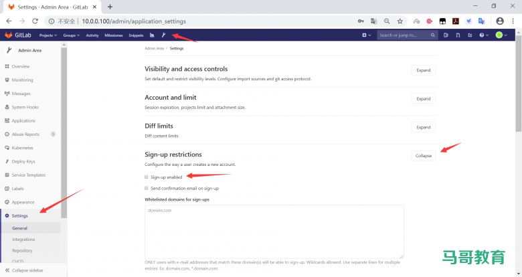
Task: Open Chrome profile avatar icon
Action: 500,21
